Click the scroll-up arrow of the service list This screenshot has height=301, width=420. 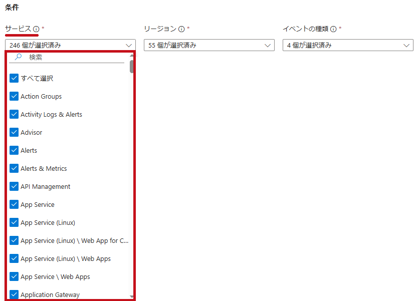pyautogui.click(x=131, y=56)
